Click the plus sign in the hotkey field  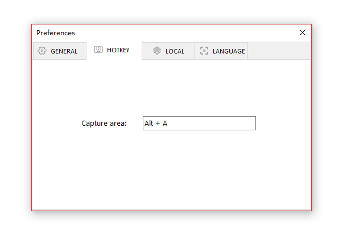tap(158, 123)
